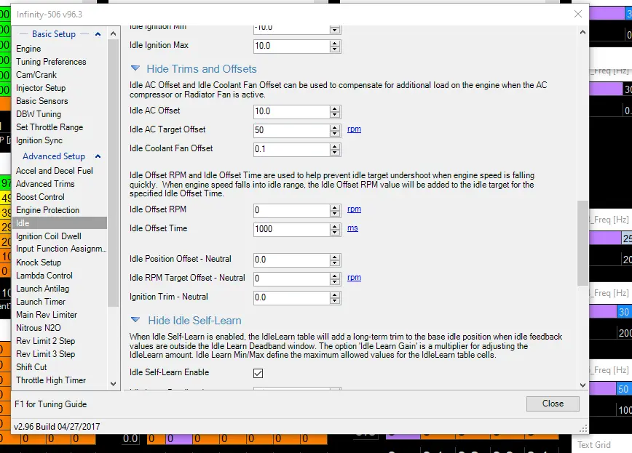Adjust Idle Coolant Fan Offset spinner
This screenshot has width=632, height=453.
click(334, 149)
